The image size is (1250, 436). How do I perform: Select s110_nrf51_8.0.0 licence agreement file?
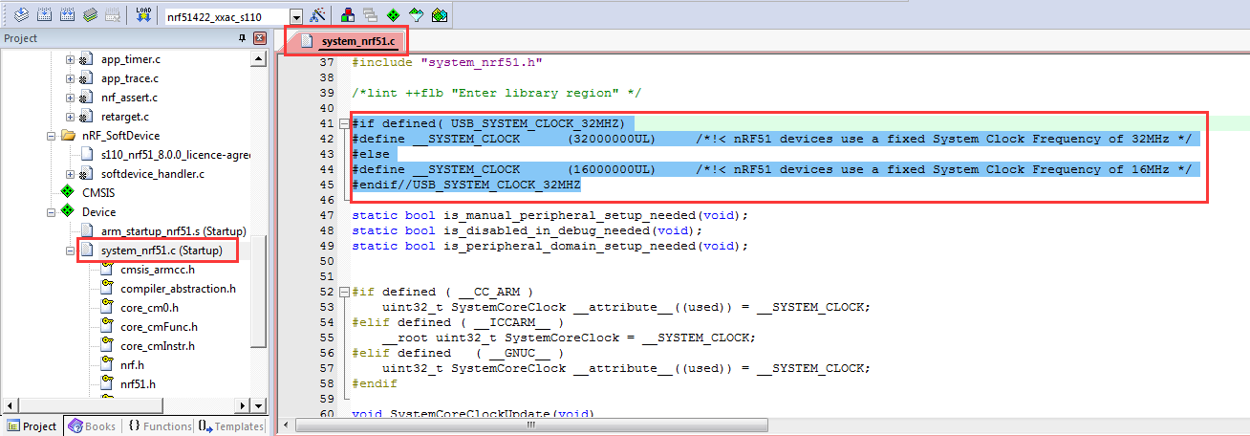point(175,155)
